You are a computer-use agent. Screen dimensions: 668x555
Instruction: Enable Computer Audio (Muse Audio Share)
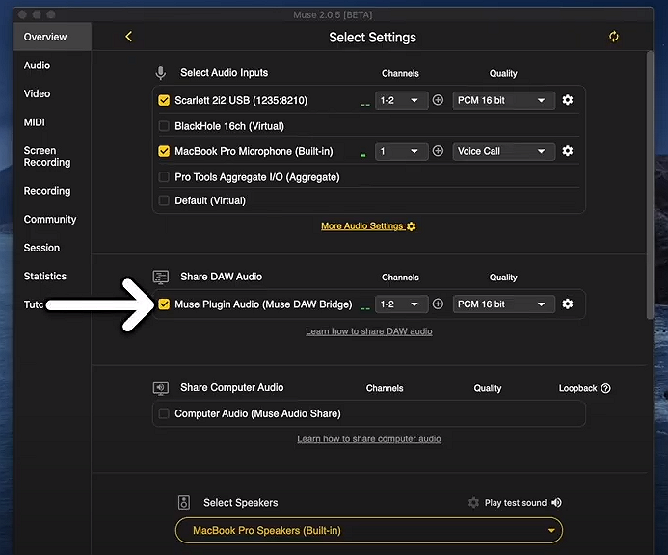[164, 413]
